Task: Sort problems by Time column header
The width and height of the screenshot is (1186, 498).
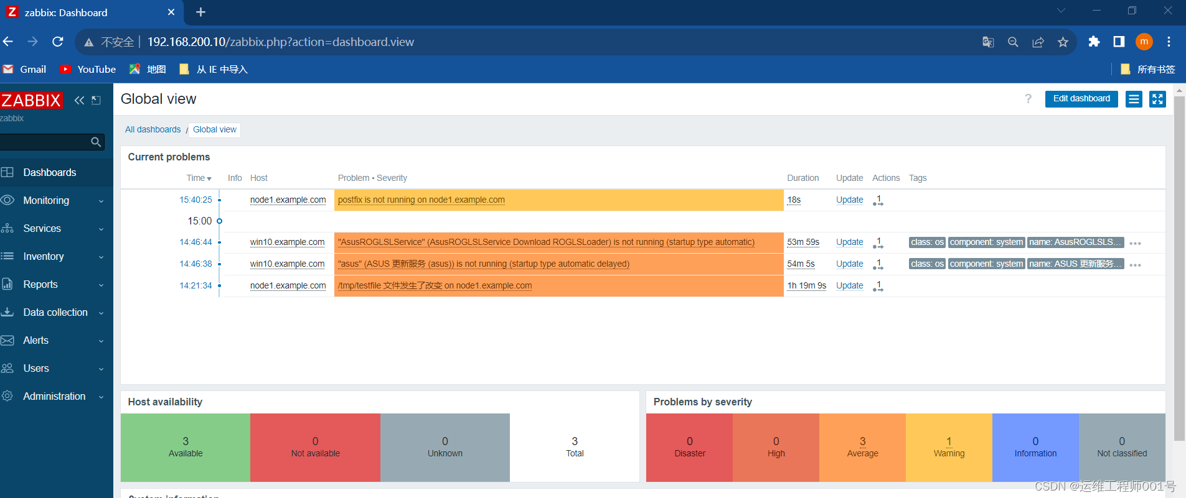Action: 199,178
